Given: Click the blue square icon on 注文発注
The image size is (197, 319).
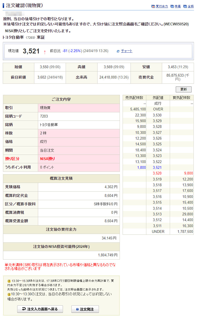Looking at the screenshot, I should pyautogui.click(x=77, y=309).
